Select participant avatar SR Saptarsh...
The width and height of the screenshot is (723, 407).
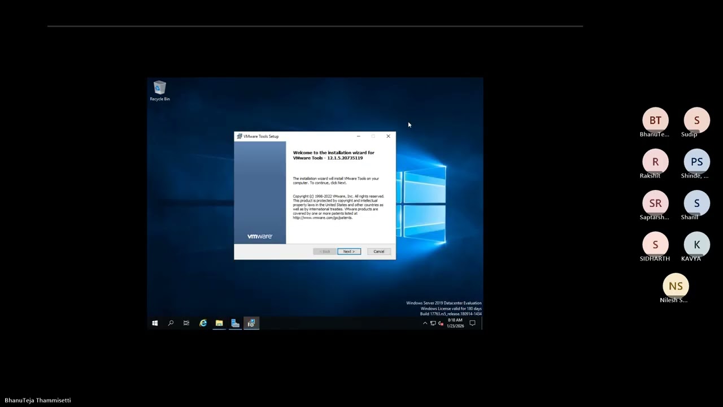tap(655, 203)
